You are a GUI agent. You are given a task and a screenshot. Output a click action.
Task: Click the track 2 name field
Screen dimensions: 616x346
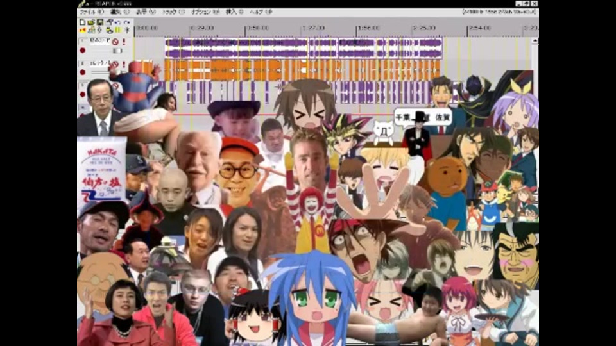point(100,63)
